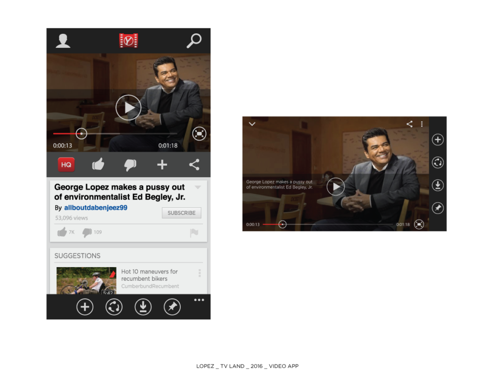Tap the download icon in bottom bar
This screenshot has width=495, height=371.
tap(143, 307)
